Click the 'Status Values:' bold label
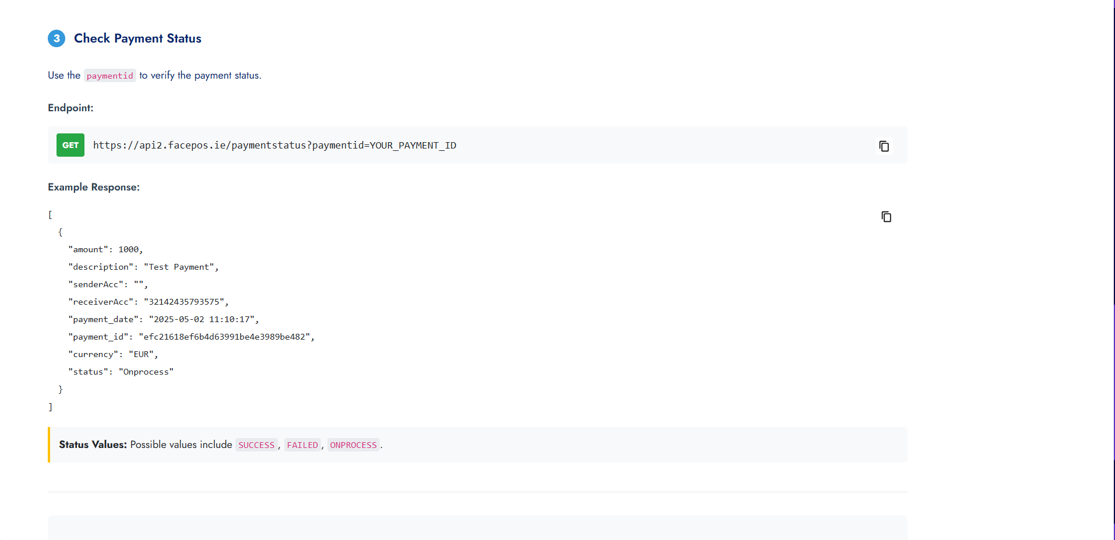1115x540 pixels. [x=93, y=444]
